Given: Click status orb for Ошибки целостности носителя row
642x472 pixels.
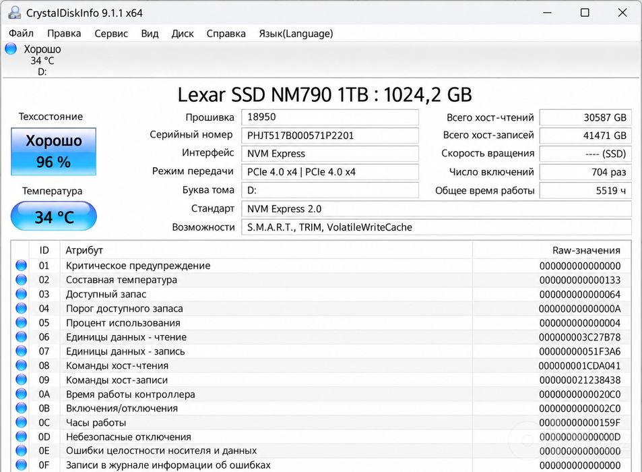Looking at the screenshot, I should (x=22, y=450).
